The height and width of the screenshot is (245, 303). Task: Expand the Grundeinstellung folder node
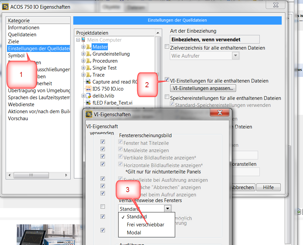pyautogui.click(x=83, y=54)
